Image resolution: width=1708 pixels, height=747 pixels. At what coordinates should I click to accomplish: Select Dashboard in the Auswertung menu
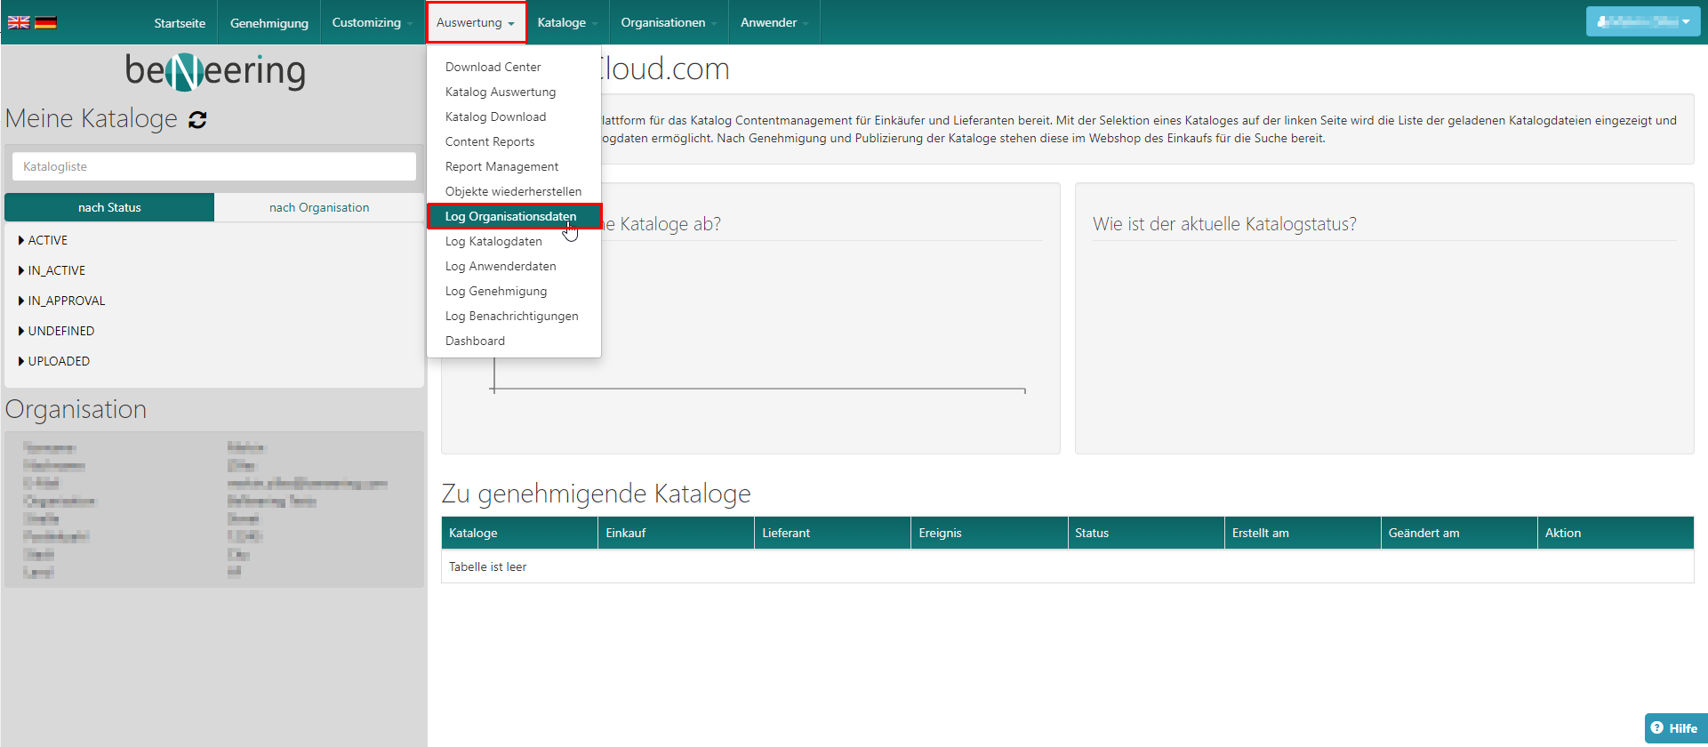[x=475, y=341]
